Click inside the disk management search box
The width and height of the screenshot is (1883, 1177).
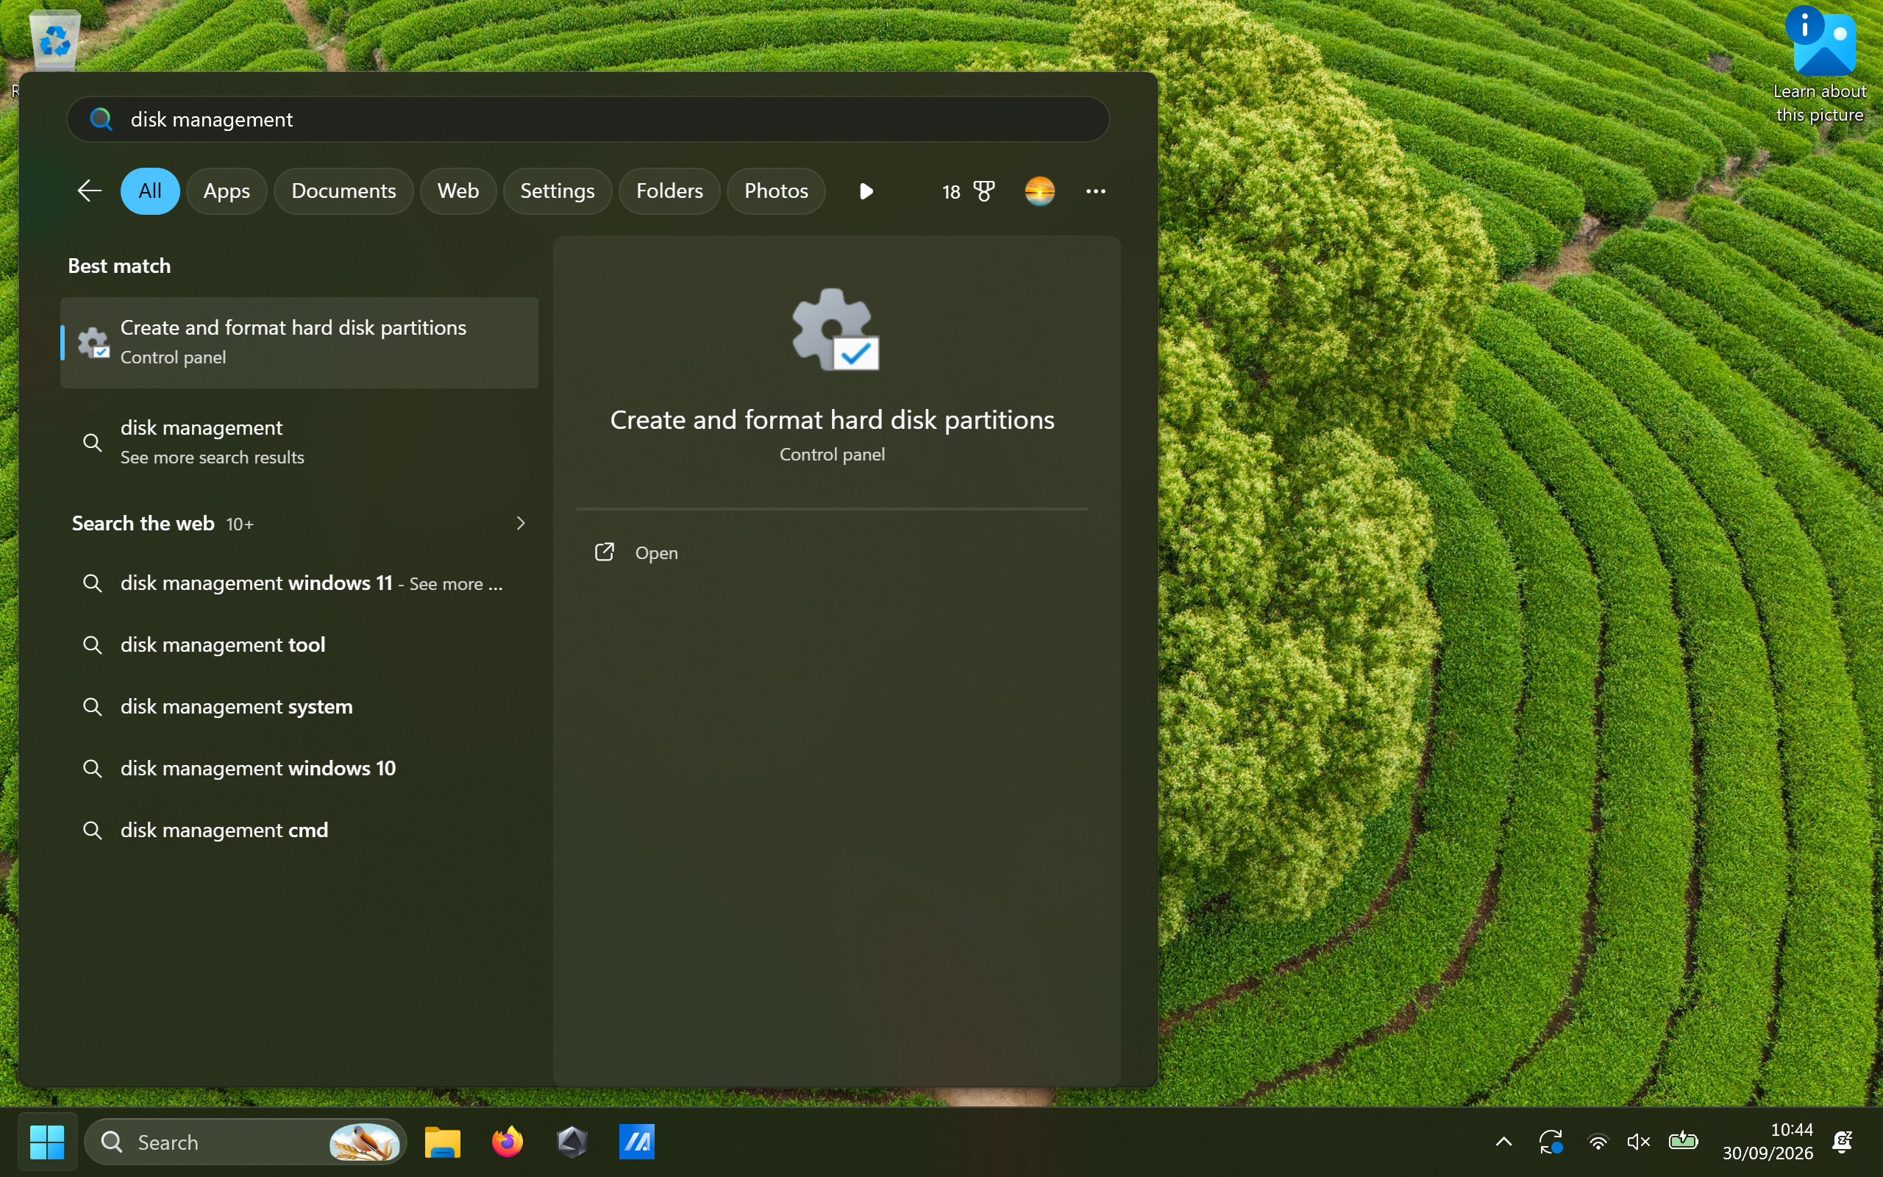click(588, 119)
